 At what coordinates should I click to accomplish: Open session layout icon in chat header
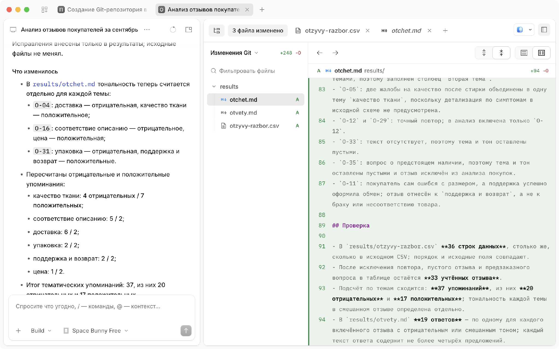[189, 30]
